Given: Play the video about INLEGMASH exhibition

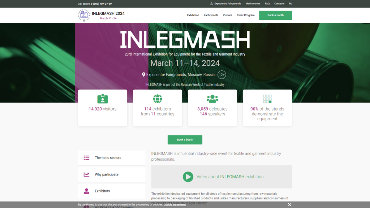Looking at the screenshot, I should tap(188, 177).
